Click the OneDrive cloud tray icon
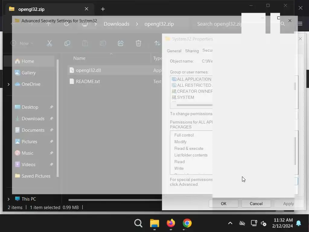This screenshot has height=232, width=309. (242, 223)
